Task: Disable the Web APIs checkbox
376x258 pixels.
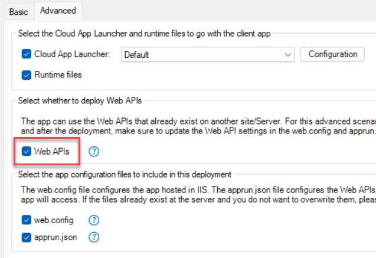Action: coord(27,152)
